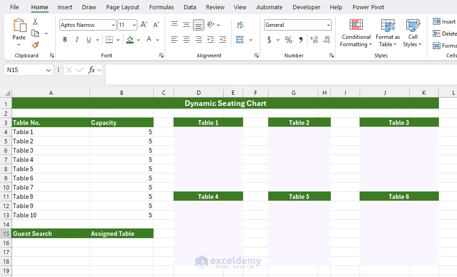Open Cell Styles gallery
Image resolution: width=457 pixels, height=277 pixels.
413,33
